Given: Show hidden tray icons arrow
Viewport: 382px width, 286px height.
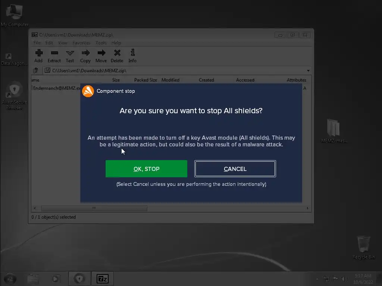Looking at the screenshot, I should tap(317, 279).
